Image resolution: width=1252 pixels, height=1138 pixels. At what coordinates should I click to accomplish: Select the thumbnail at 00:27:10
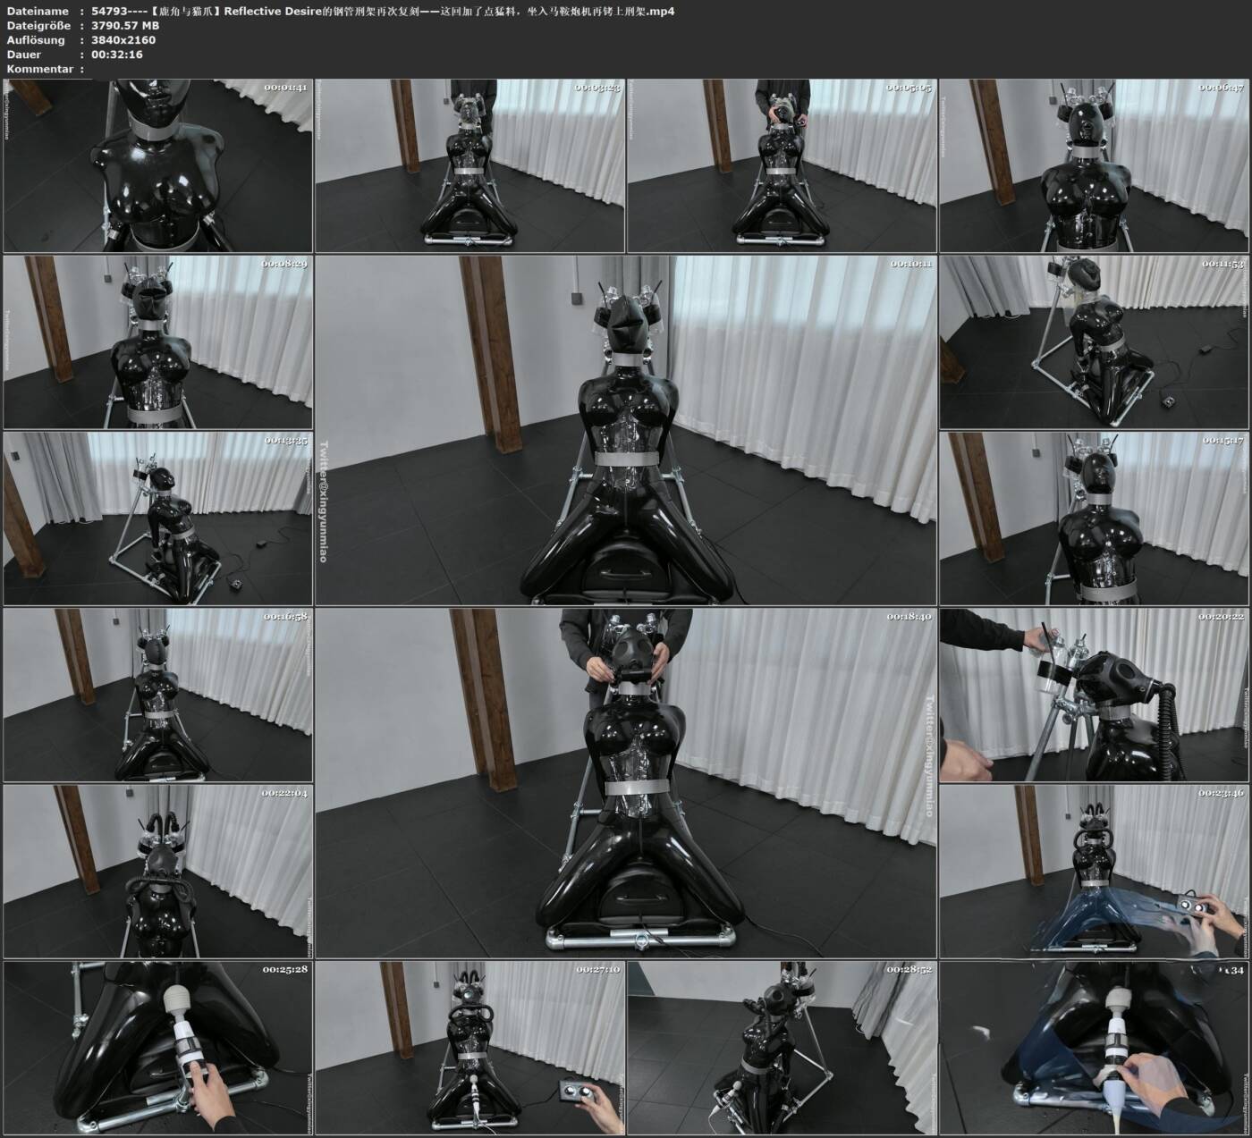469,1048
